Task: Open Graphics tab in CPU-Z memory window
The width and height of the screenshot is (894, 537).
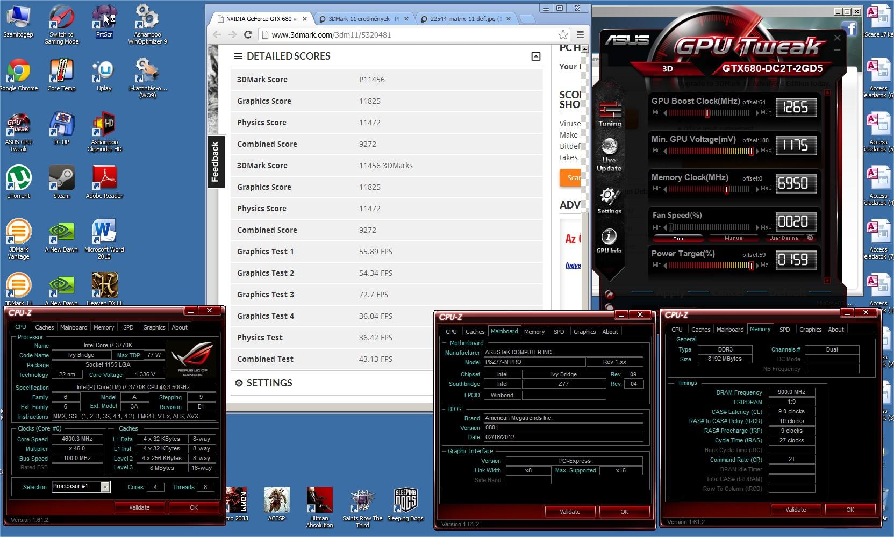Action: 810,330
